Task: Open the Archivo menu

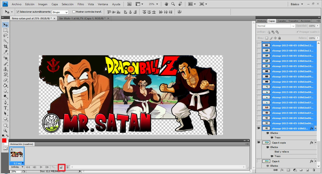Action: click(x=17, y=4)
